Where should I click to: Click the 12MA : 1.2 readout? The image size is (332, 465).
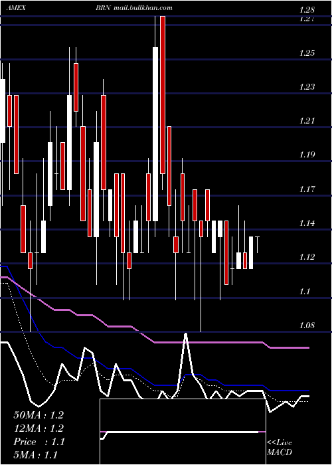click(39, 428)
